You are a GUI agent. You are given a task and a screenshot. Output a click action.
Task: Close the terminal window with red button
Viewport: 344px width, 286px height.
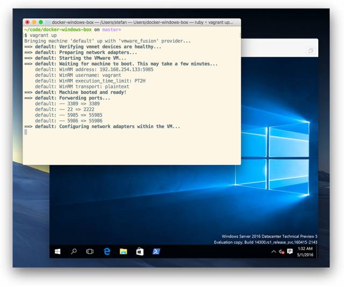(x=27, y=22)
